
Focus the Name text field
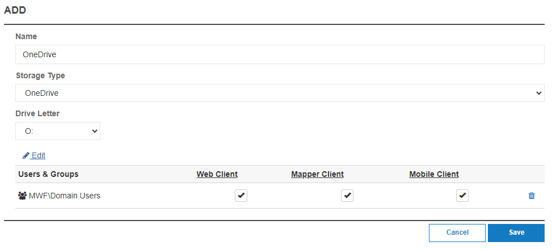click(x=280, y=54)
